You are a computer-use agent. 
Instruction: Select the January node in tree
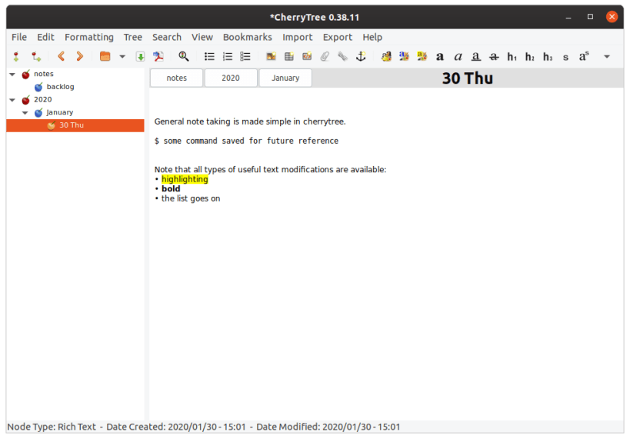tap(59, 112)
